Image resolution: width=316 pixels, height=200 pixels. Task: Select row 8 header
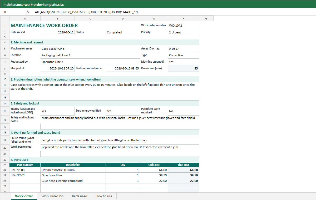[x=5, y=68]
